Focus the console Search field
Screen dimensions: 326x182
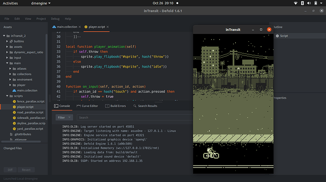135,118
